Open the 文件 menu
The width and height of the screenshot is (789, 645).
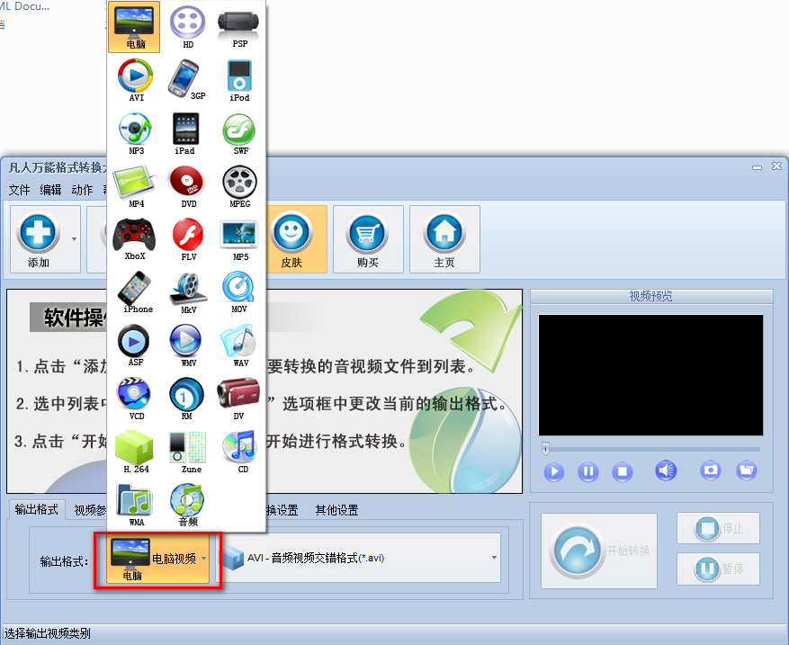pyautogui.click(x=19, y=190)
